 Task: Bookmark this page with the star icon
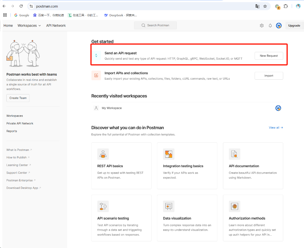[x=265, y=6]
